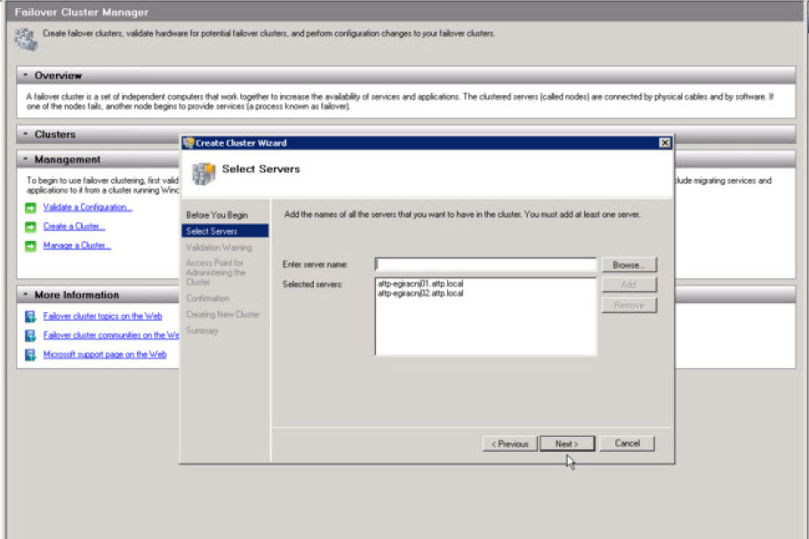Screen dimensions: 809x539
Task: Open the Validate a Configuration link
Action: [x=88, y=207]
